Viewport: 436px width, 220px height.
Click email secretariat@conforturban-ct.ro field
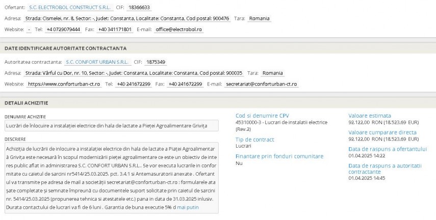pos(262,84)
